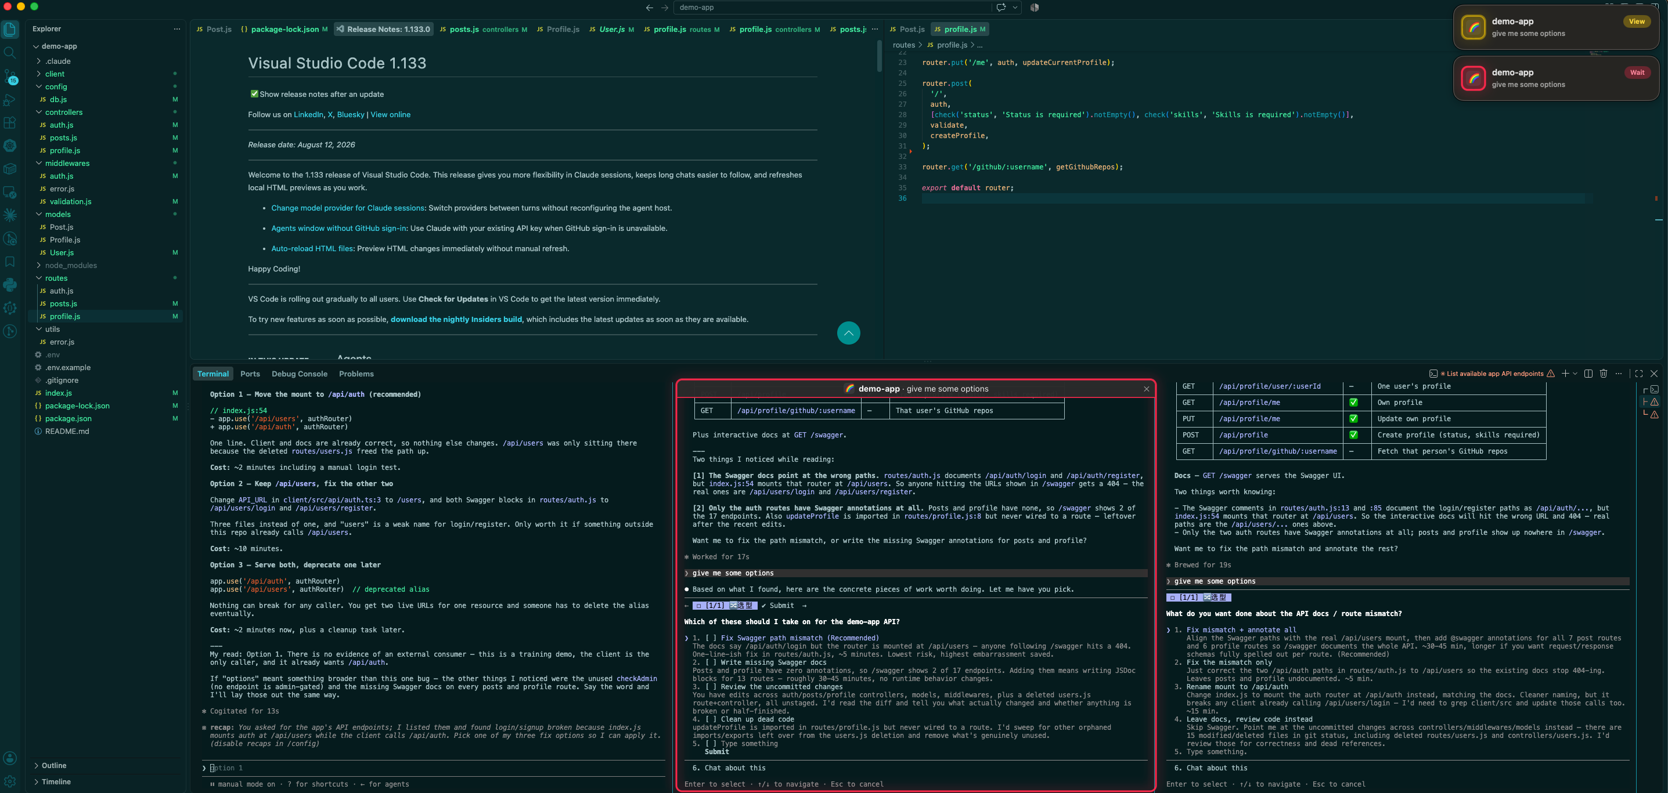Switch to the Debug Console tab

tap(299, 374)
